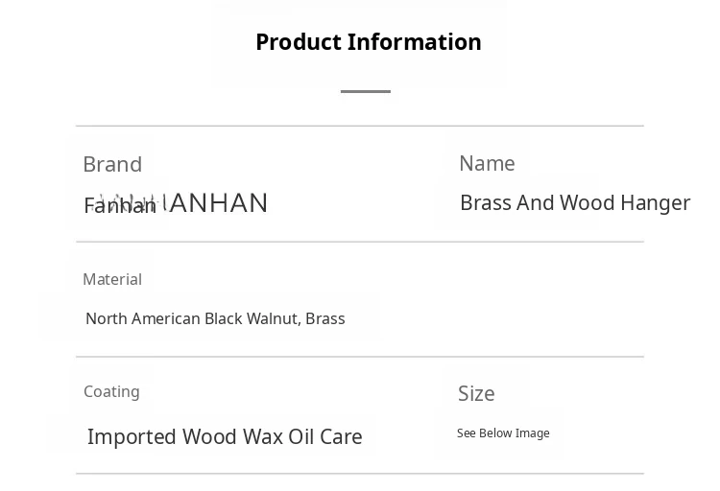Select the Size field label

476,393
